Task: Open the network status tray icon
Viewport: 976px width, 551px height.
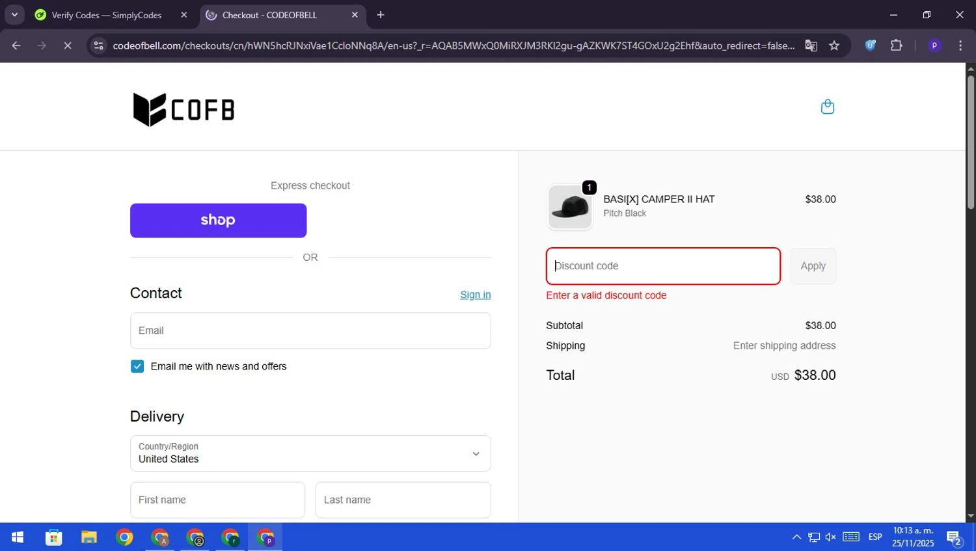Action: point(814,537)
